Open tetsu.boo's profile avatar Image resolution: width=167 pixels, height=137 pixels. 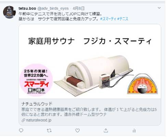pos(9,12)
